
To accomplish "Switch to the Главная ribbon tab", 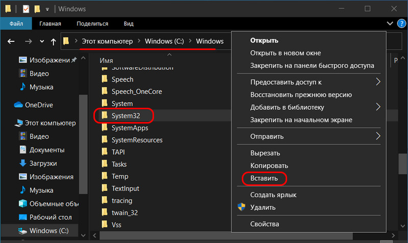I will [x=50, y=23].
